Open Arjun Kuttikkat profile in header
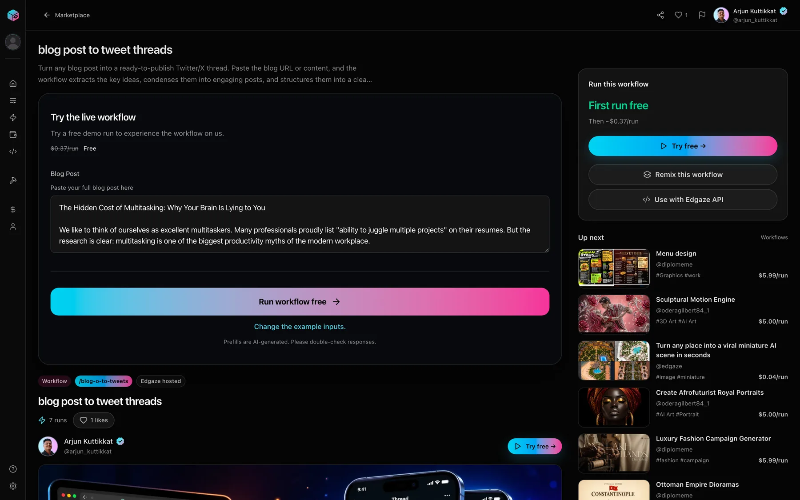The width and height of the screenshot is (800, 500). [751, 15]
